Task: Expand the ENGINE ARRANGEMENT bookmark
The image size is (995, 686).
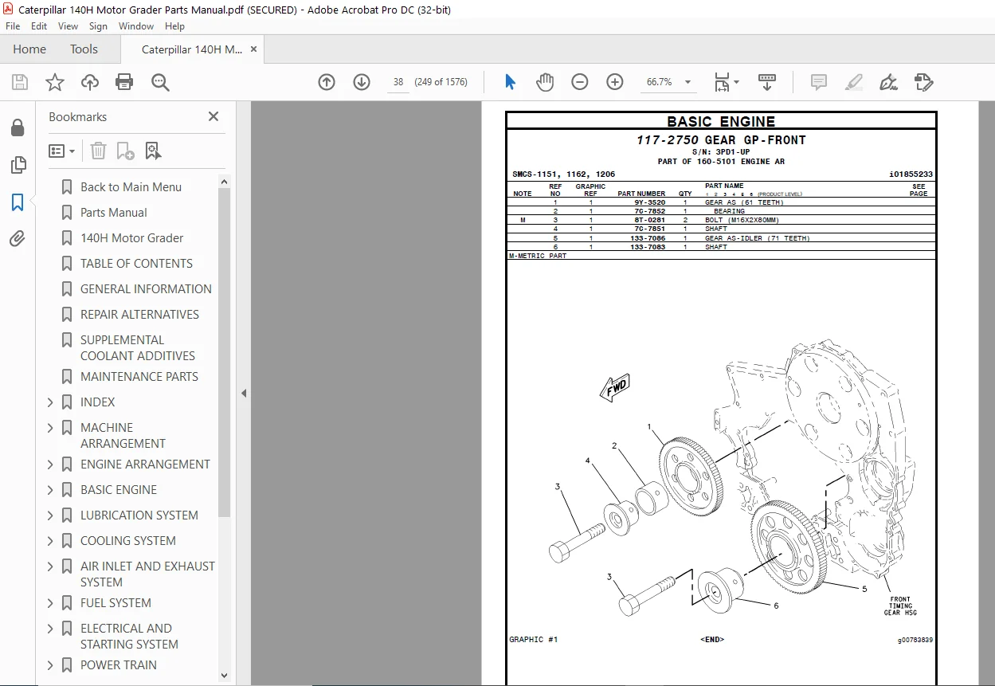Action: click(51, 465)
